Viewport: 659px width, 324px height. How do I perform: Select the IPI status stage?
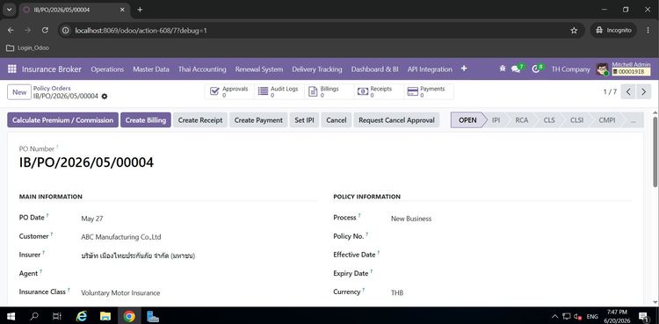[496, 119]
